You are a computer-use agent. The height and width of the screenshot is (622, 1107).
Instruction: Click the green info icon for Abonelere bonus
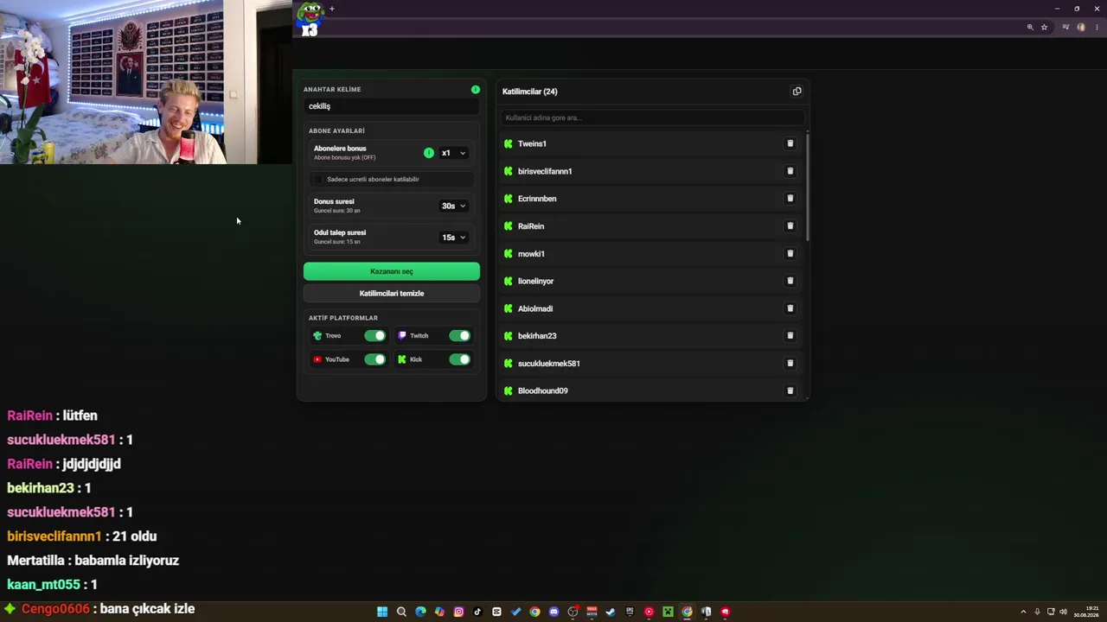[x=429, y=153]
